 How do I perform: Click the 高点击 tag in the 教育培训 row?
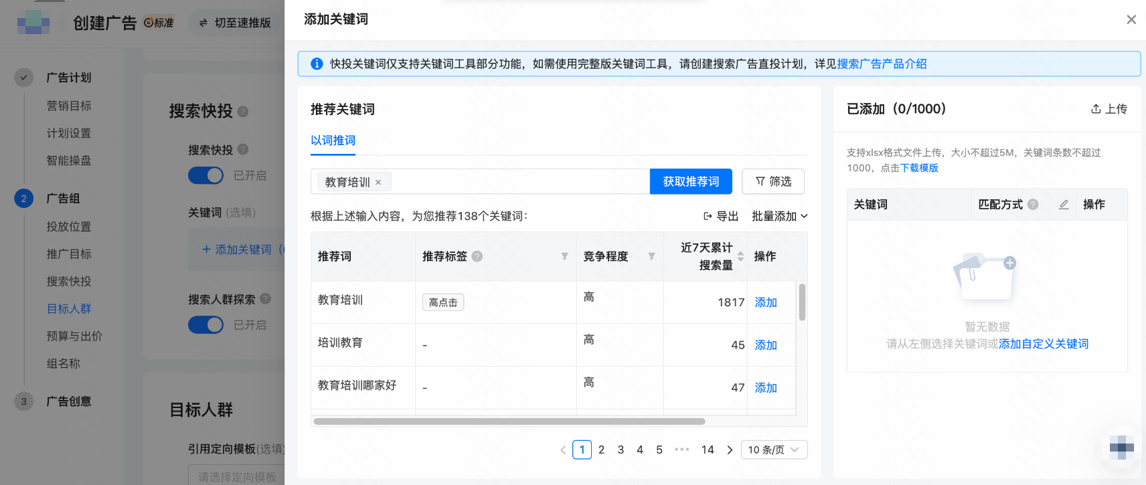point(443,302)
